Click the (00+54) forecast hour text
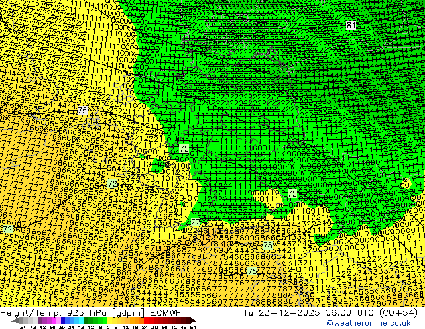425x329 pixels. (398, 313)
